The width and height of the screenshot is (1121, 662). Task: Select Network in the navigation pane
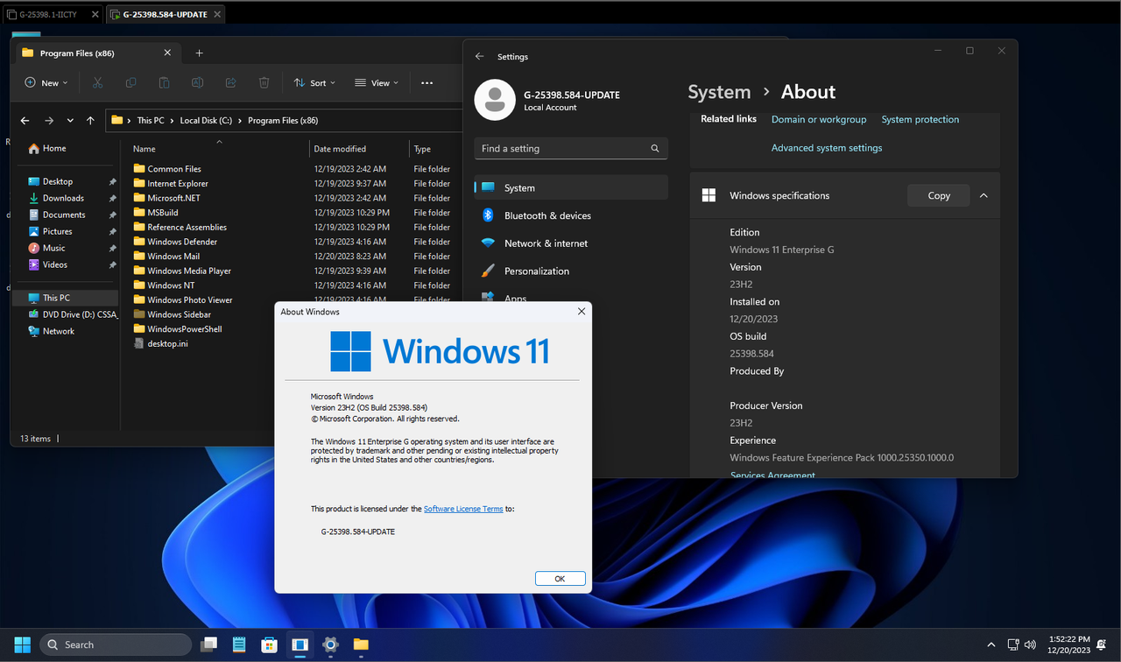(59, 331)
